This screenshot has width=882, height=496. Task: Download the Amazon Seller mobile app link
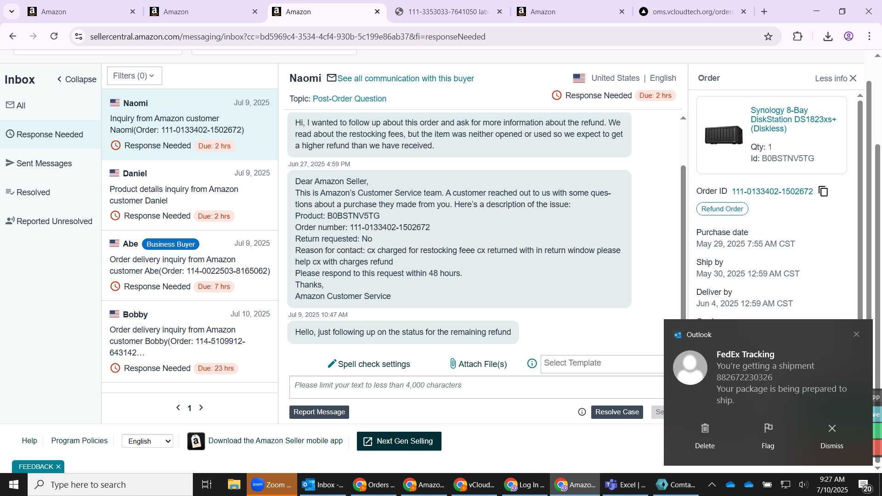coord(276,440)
